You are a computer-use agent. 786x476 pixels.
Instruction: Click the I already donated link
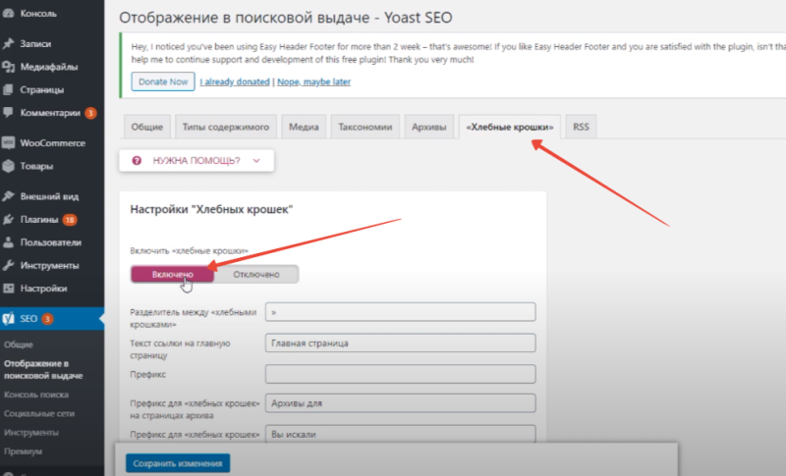point(235,81)
